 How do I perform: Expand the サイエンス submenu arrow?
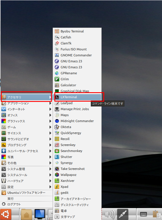[50, 133]
